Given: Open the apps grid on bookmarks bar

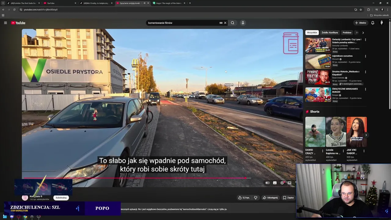Looking at the screenshot, I should pyautogui.click(x=3, y=15).
